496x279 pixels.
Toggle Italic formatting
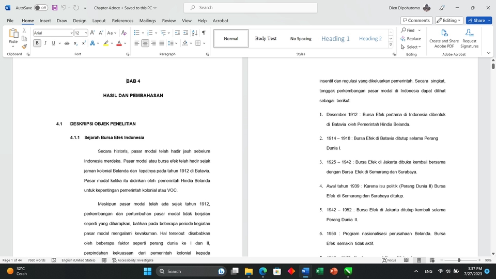(45, 43)
